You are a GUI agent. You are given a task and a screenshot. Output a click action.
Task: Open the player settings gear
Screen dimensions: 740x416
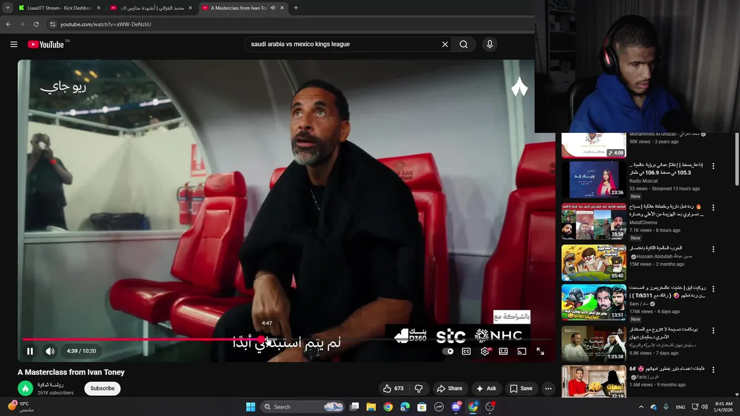click(485, 351)
